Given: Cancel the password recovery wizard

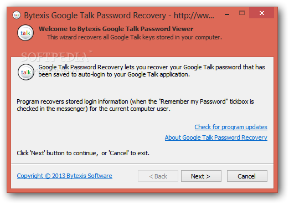Looking at the screenshot, I should click(247, 176).
